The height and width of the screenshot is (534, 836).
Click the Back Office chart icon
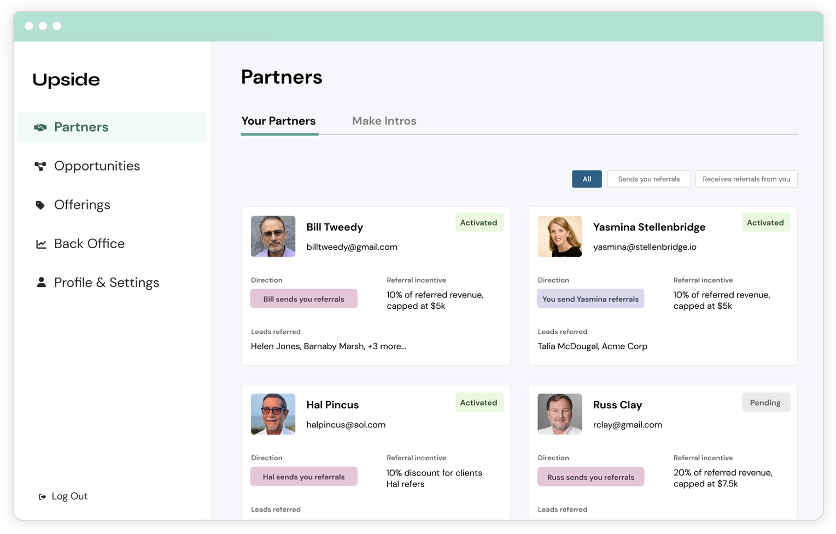pyautogui.click(x=41, y=244)
